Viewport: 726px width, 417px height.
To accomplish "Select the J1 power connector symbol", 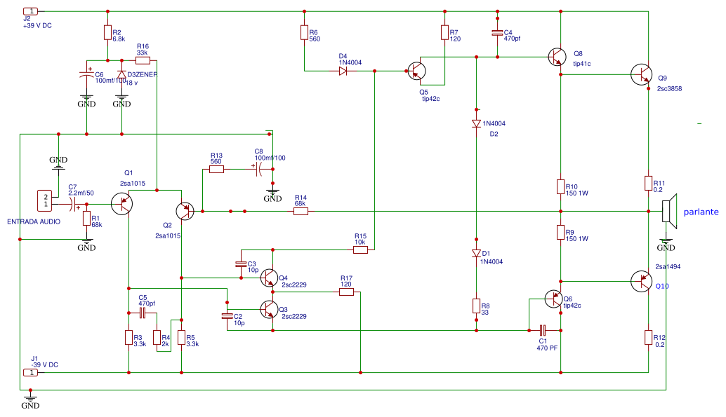I will 31,373.
